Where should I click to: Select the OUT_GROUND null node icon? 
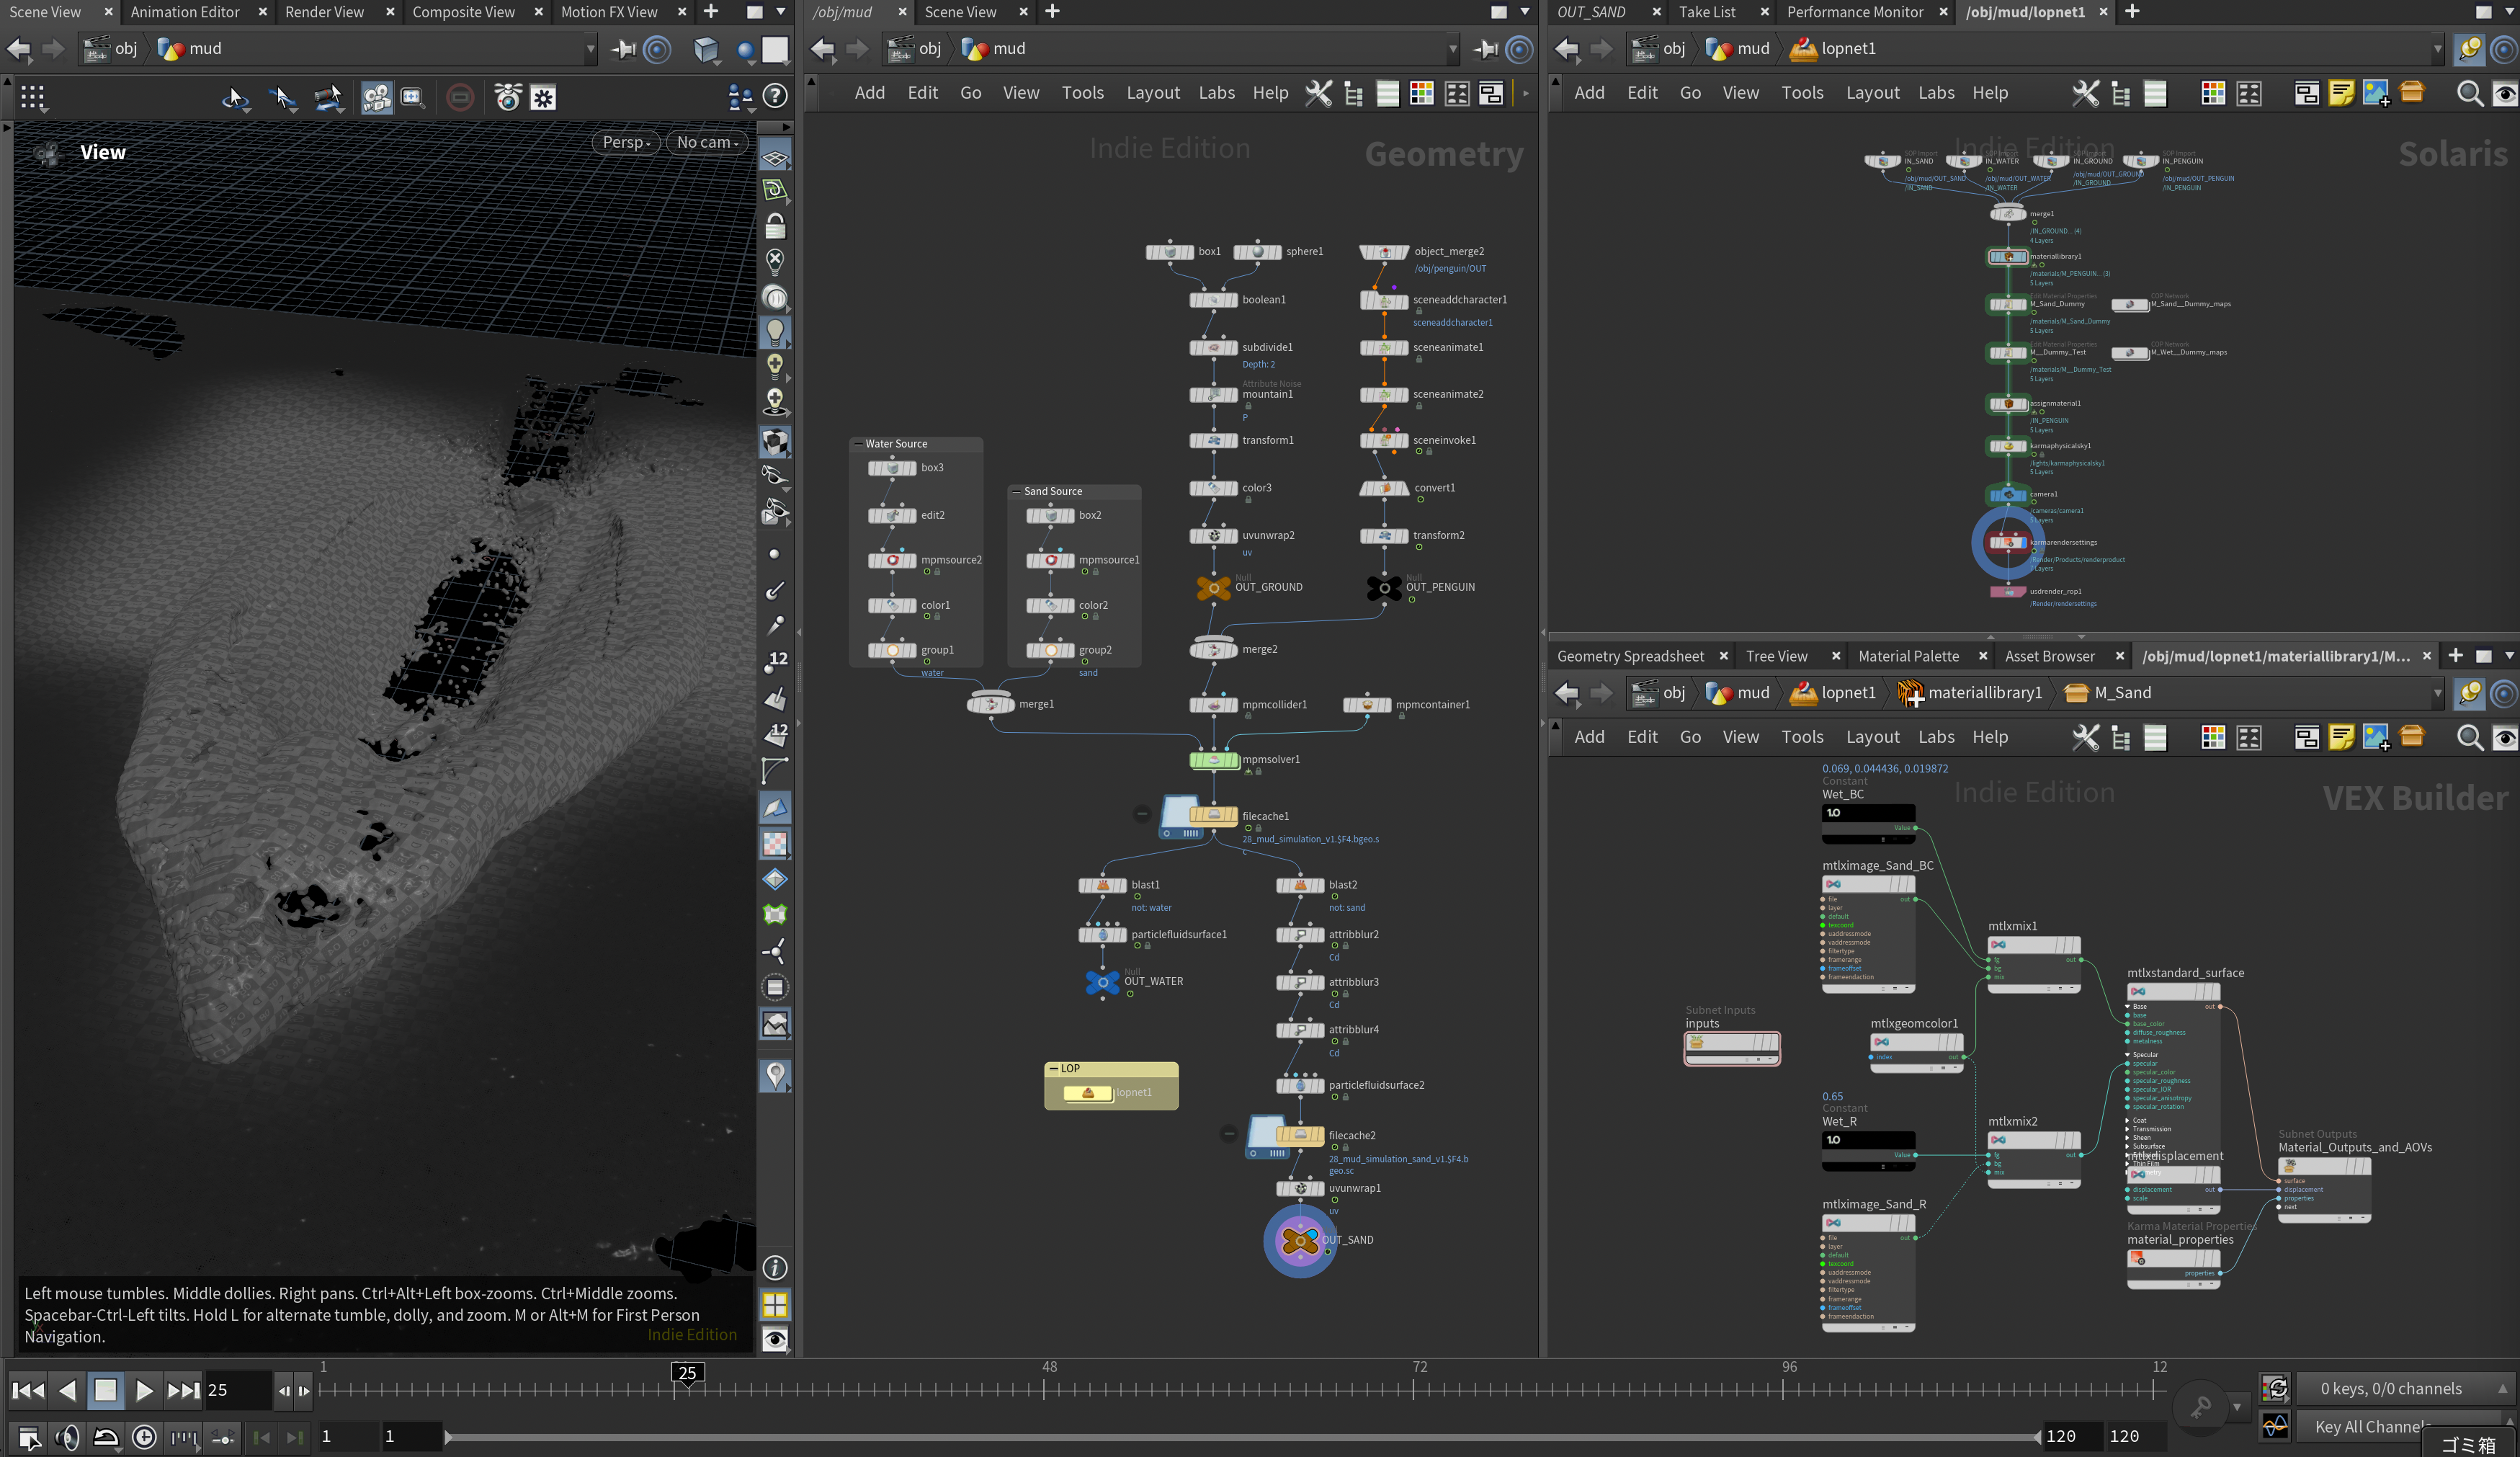pos(1213,588)
